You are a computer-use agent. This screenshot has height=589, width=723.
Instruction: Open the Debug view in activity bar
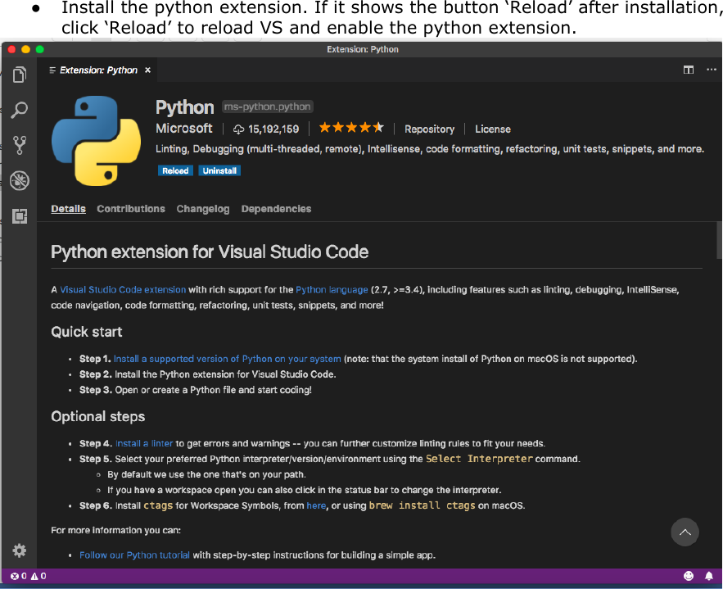pyautogui.click(x=20, y=180)
